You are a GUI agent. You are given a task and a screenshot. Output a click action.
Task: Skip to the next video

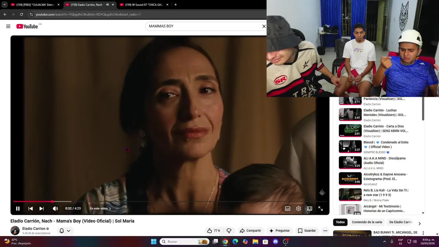(x=41, y=209)
